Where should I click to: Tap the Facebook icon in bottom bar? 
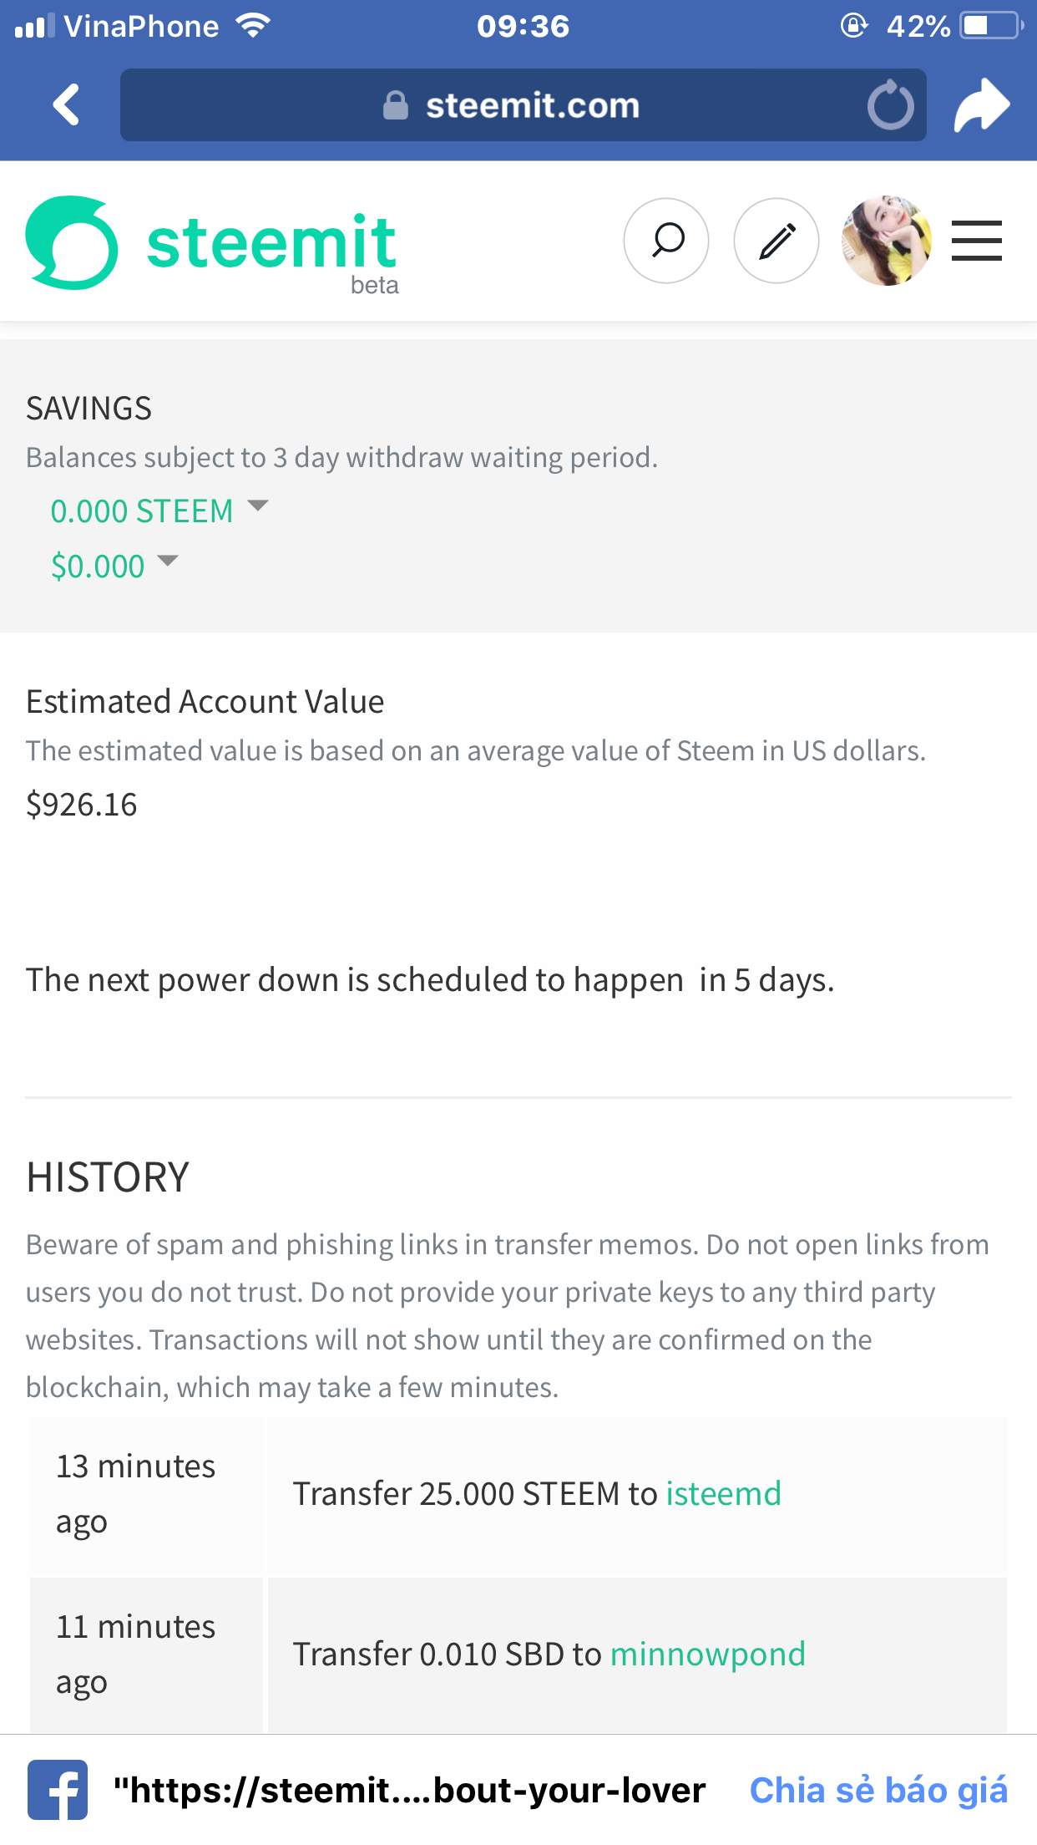pos(58,1790)
